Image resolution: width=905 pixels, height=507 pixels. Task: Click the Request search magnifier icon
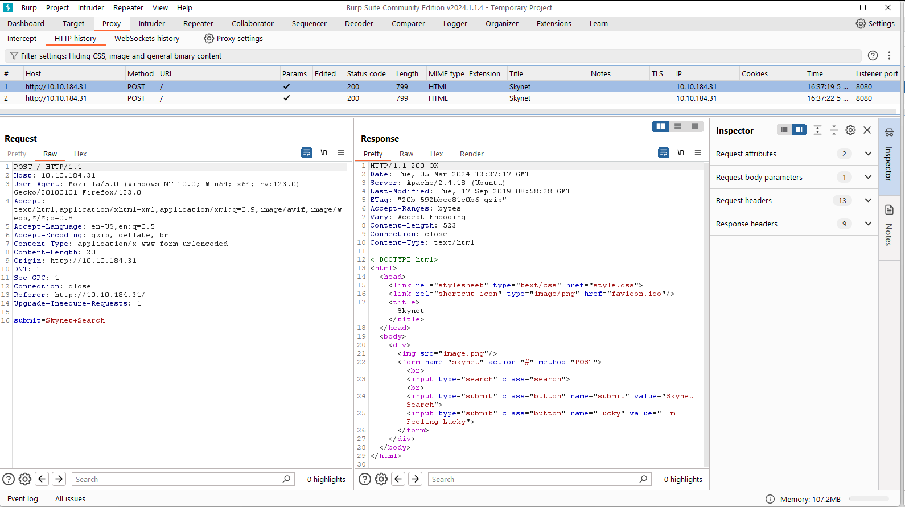click(x=286, y=479)
